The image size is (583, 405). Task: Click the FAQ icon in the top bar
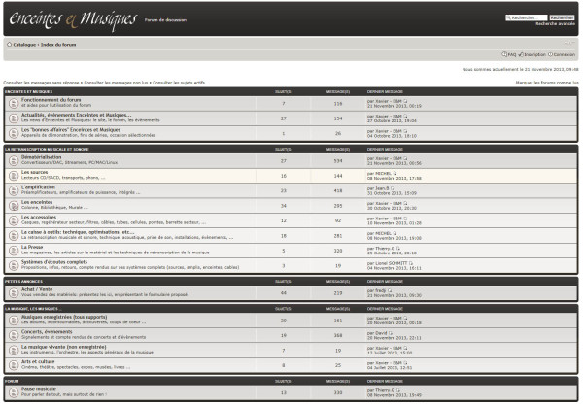(x=503, y=55)
